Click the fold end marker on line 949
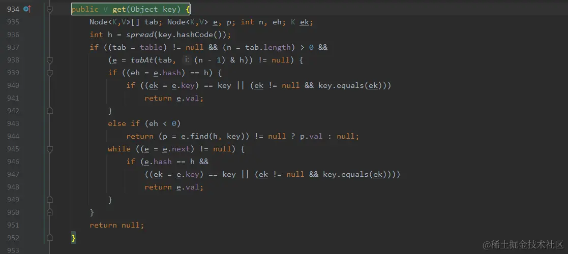 pos(50,200)
